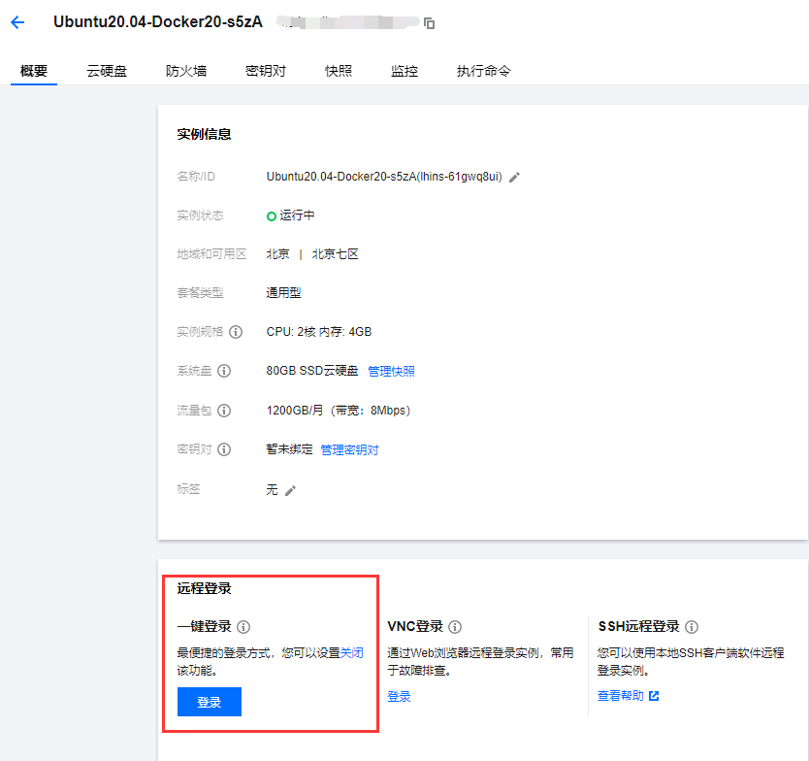The width and height of the screenshot is (809, 761).
Task: Click the 登录 link under VNC登录
Action: 399,696
